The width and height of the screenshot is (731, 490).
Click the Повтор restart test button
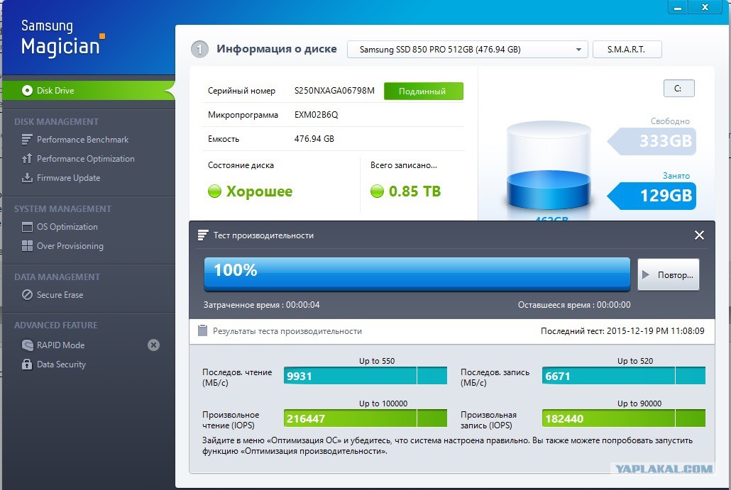(668, 275)
